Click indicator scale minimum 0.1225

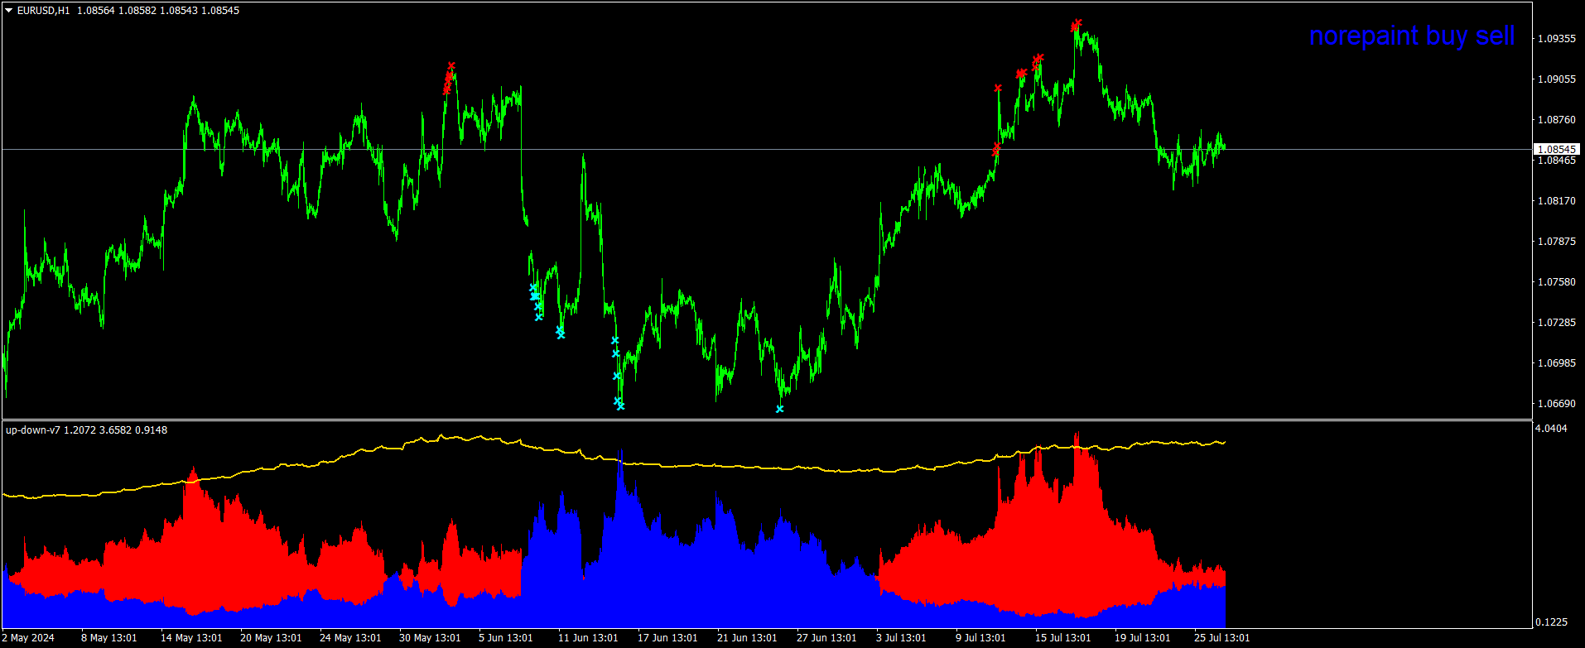point(1551,622)
